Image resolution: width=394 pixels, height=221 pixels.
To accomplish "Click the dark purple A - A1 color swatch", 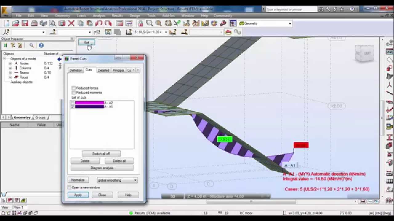I will pos(90,107).
